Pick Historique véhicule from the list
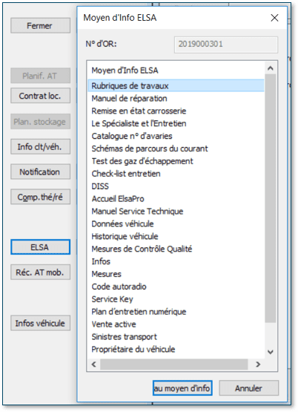Viewport: 298px width, 412px height. [x=125, y=236]
